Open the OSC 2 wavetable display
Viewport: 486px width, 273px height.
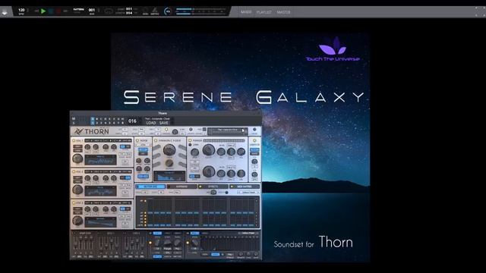click(x=101, y=191)
